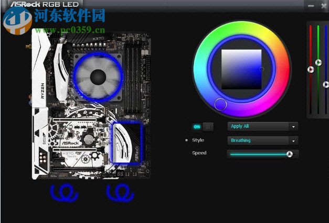
Task: Expand the Breathing style dropdown
Action: click(x=263, y=141)
